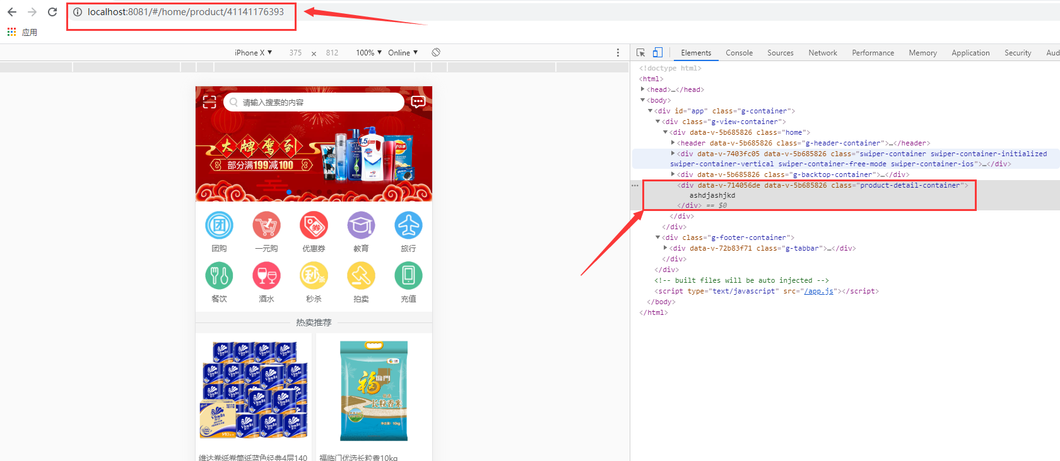Expand the head element node
Screen dimensions: 1060x461
pyautogui.click(x=642, y=89)
